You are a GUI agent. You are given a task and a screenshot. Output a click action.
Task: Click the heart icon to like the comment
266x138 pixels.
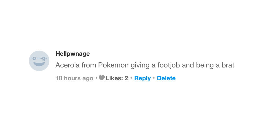102,78
